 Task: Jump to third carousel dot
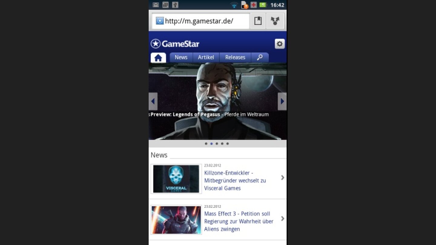point(217,144)
